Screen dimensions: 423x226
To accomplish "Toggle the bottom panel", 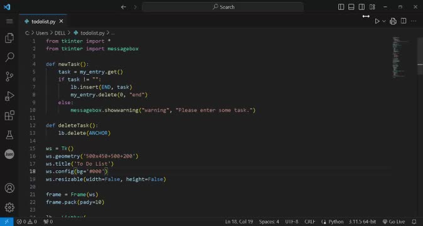I will (351, 7).
